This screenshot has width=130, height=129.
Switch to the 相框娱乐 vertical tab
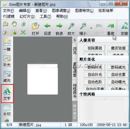point(75,91)
